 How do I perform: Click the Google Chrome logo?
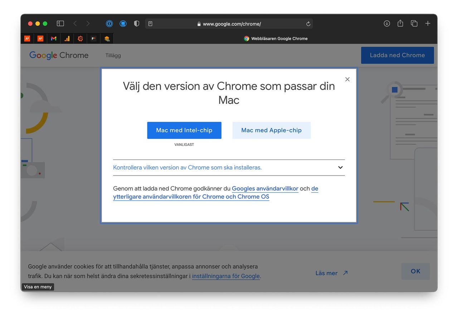click(x=59, y=55)
